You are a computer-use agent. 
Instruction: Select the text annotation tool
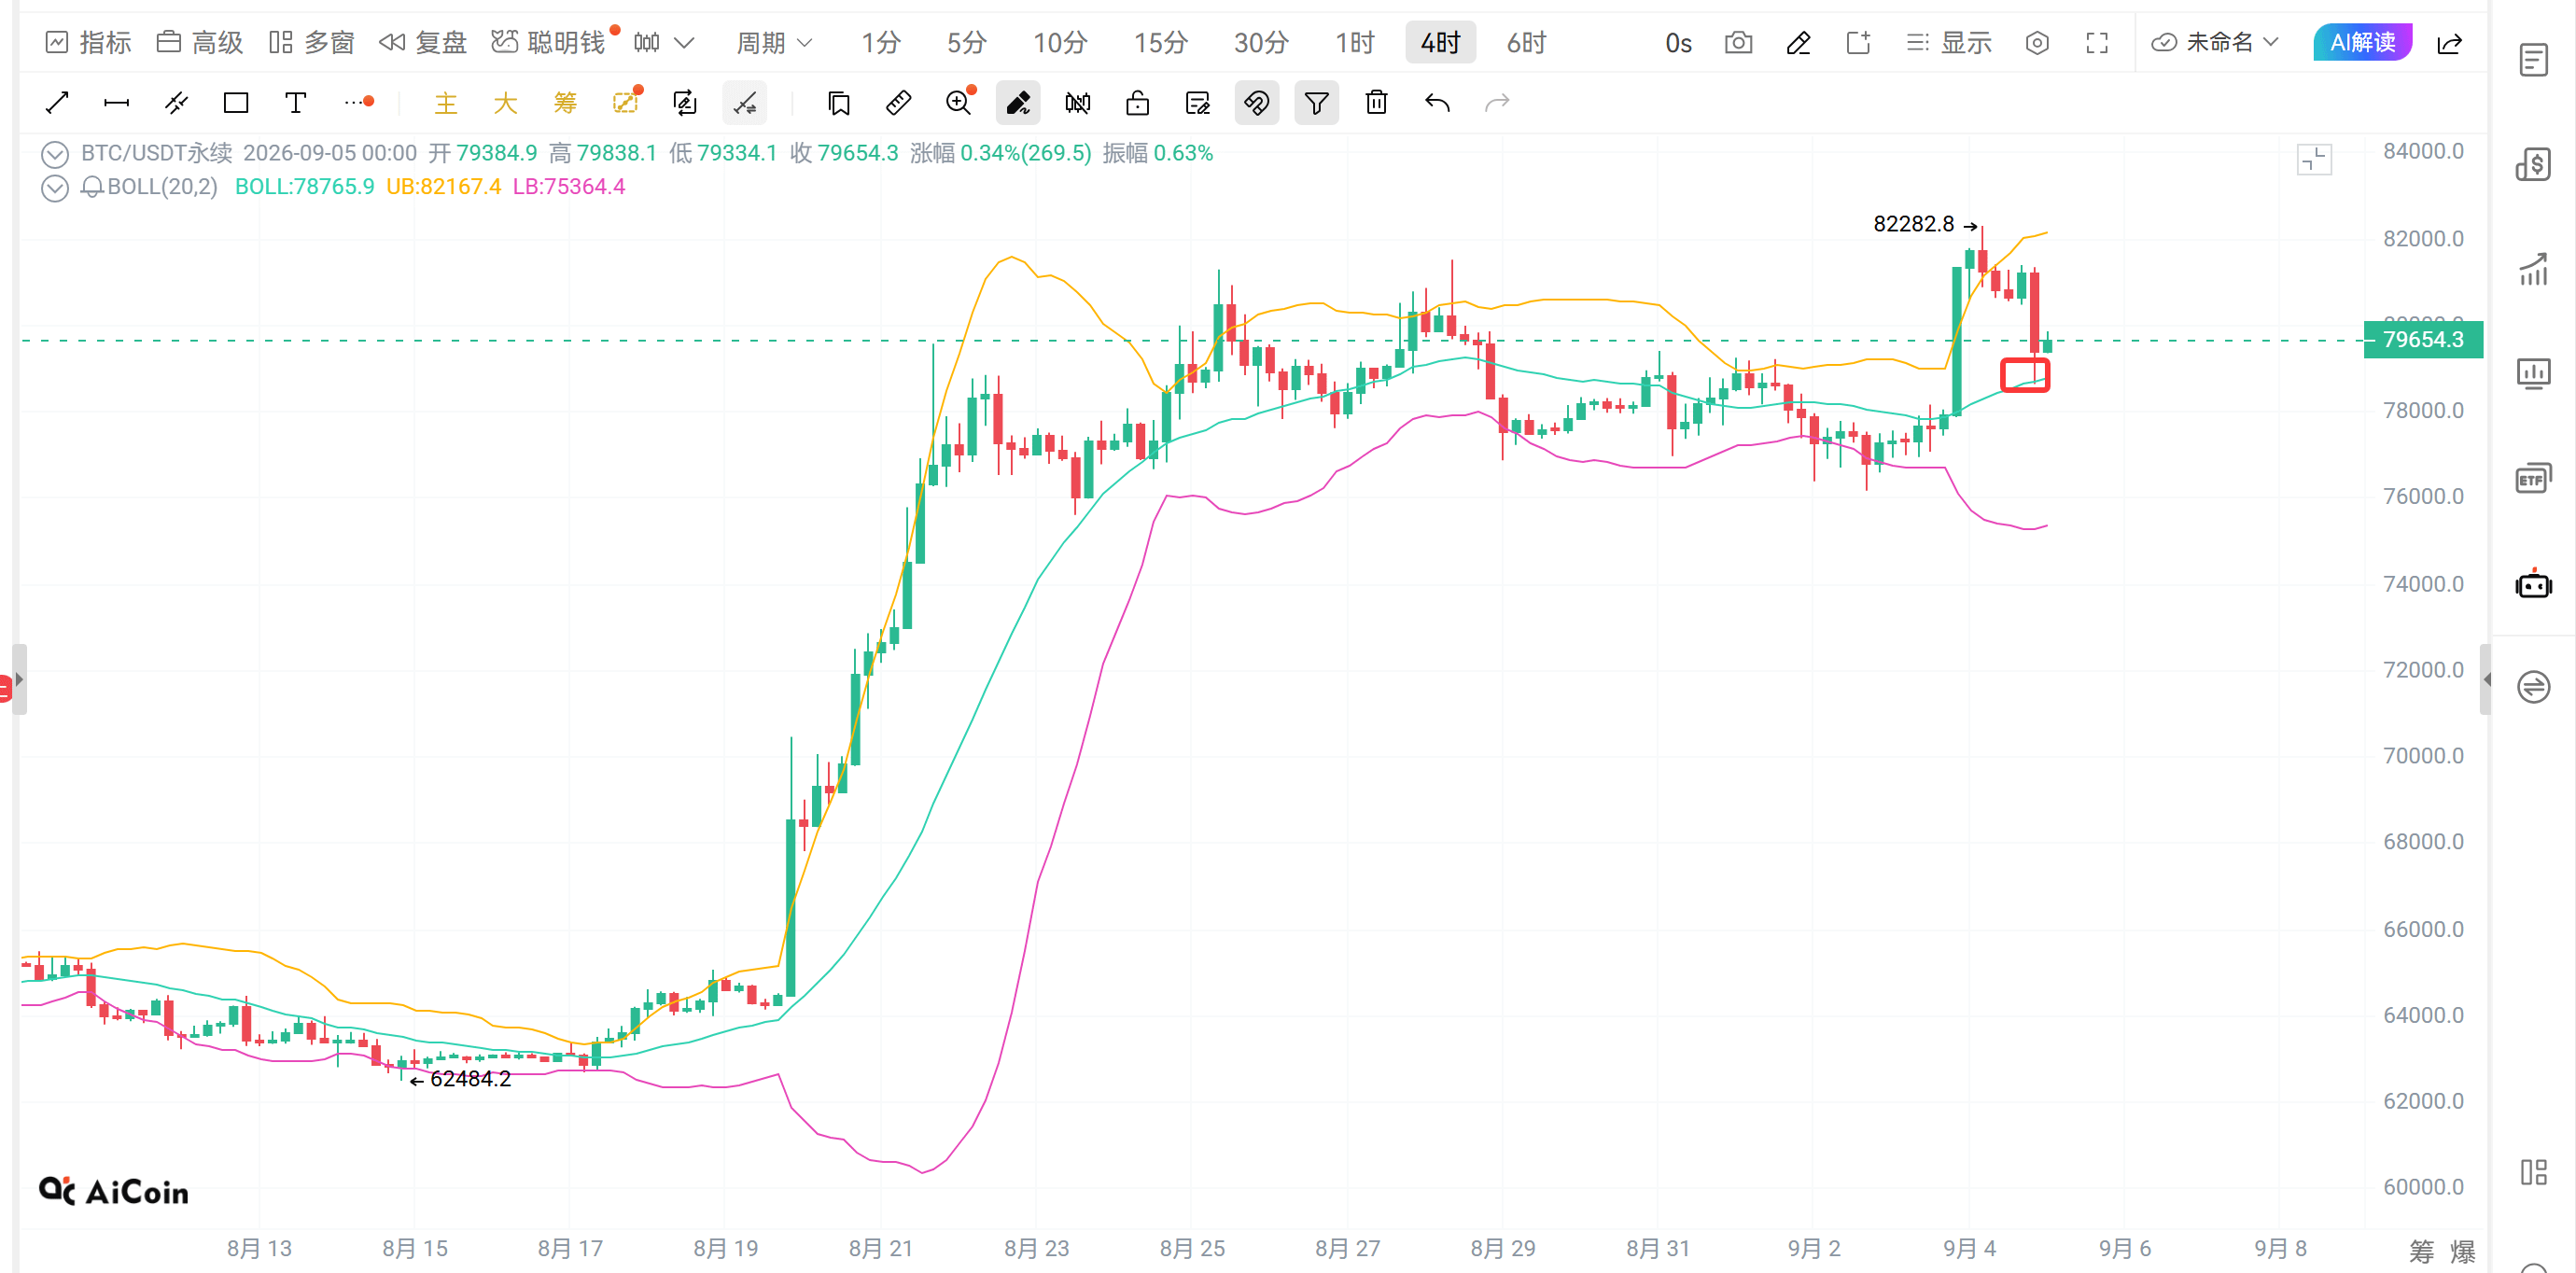point(295,102)
